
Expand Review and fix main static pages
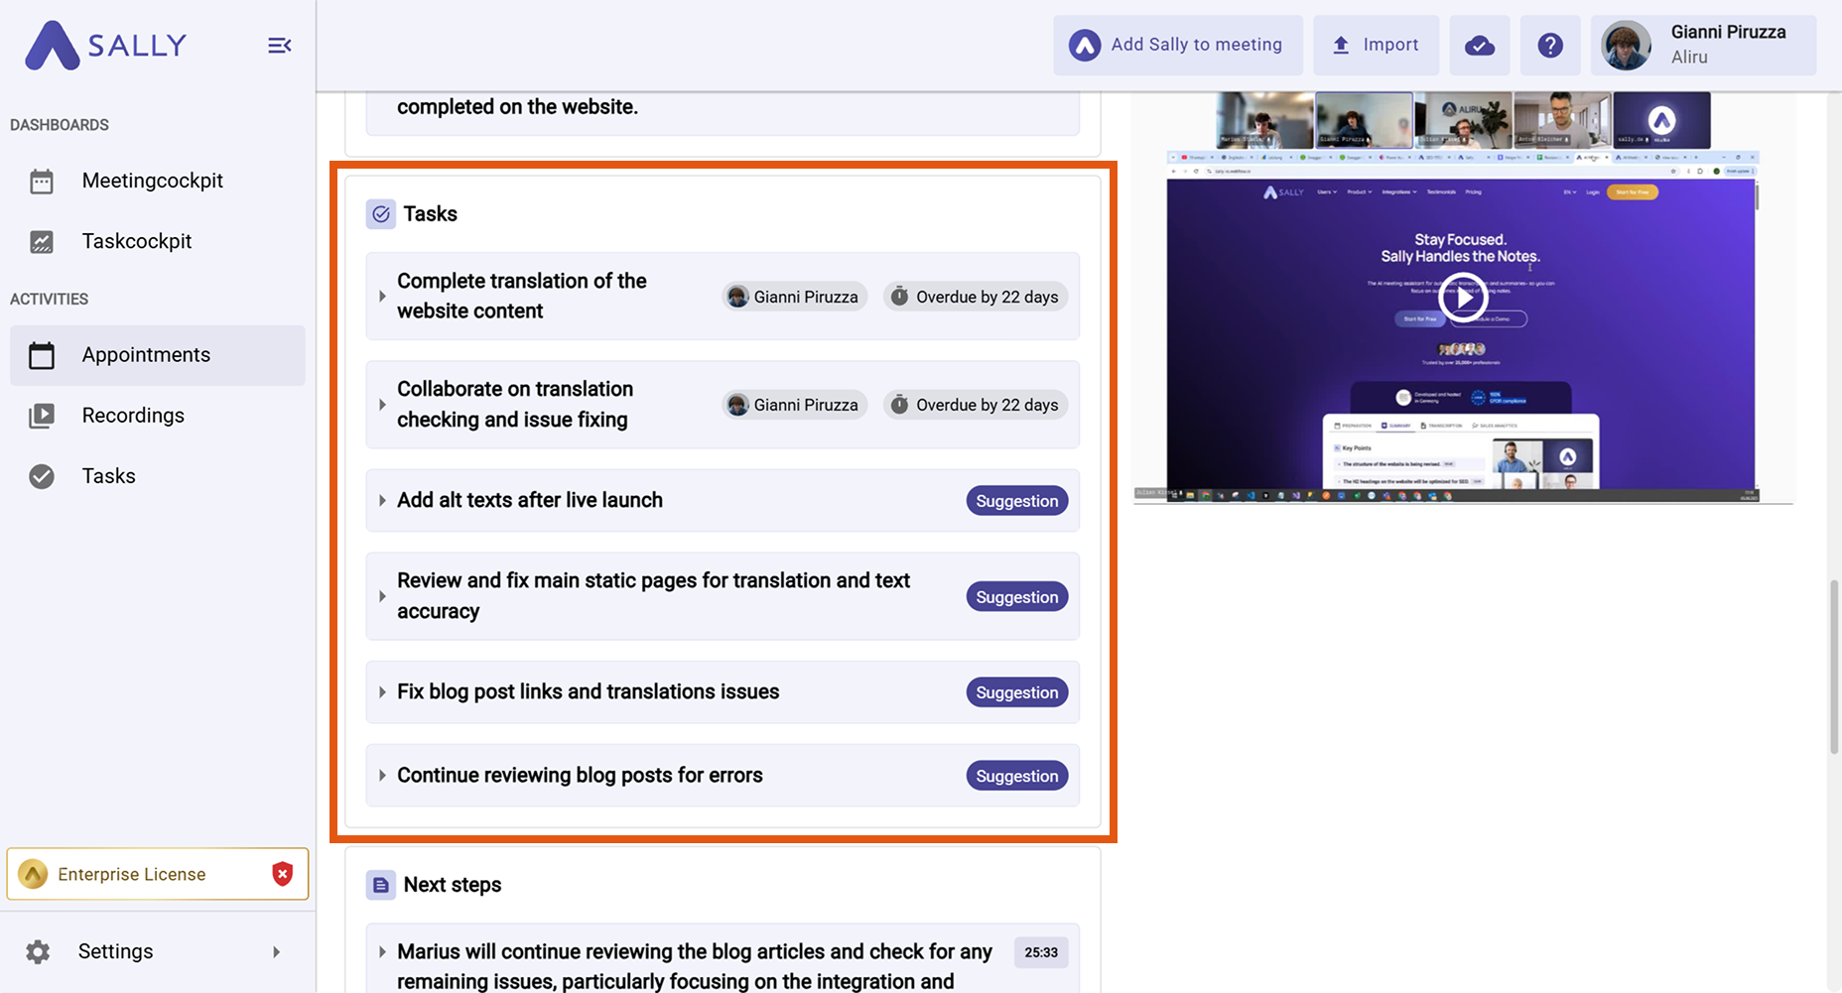[x=382, y=596]
